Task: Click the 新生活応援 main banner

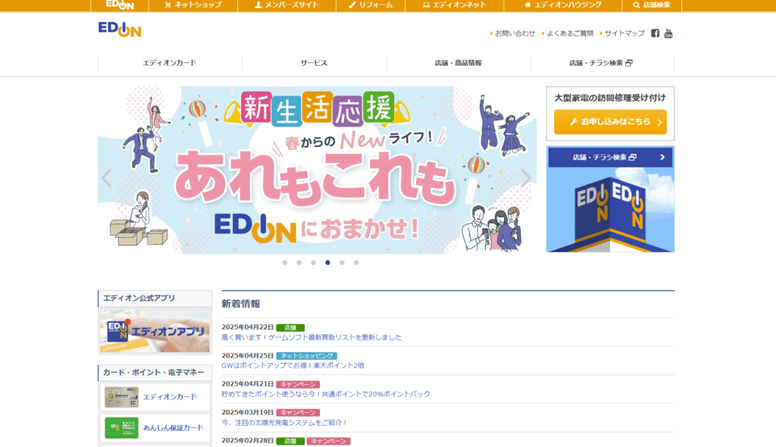Action: click(317, 170)
